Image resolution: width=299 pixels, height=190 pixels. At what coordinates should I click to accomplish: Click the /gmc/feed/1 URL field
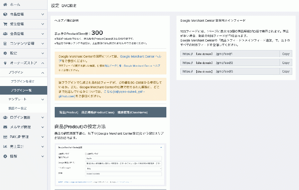click(x=230, y=54)
